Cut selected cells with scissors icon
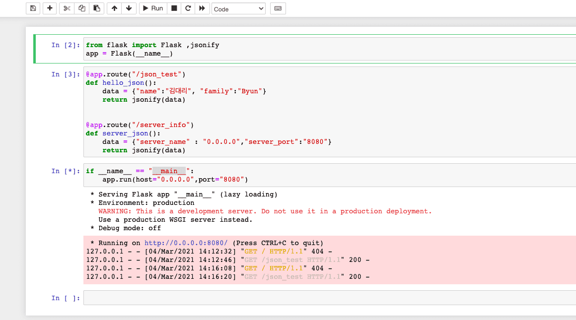576x320 pixels. click(67, 8)
